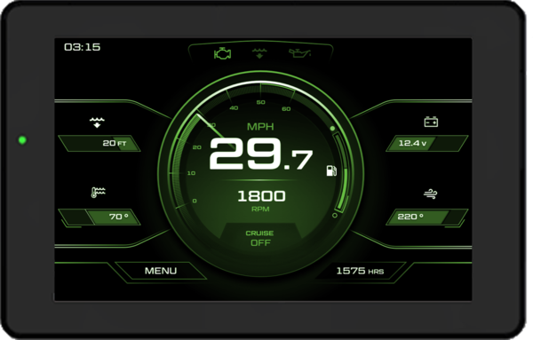
Task: Tap the vertical fuel level bar gauge
Action: pos(342,173)
